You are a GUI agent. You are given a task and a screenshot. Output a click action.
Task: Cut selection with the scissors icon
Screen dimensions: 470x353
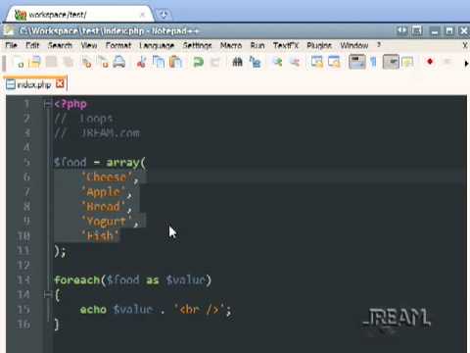(x=141, y=62)
